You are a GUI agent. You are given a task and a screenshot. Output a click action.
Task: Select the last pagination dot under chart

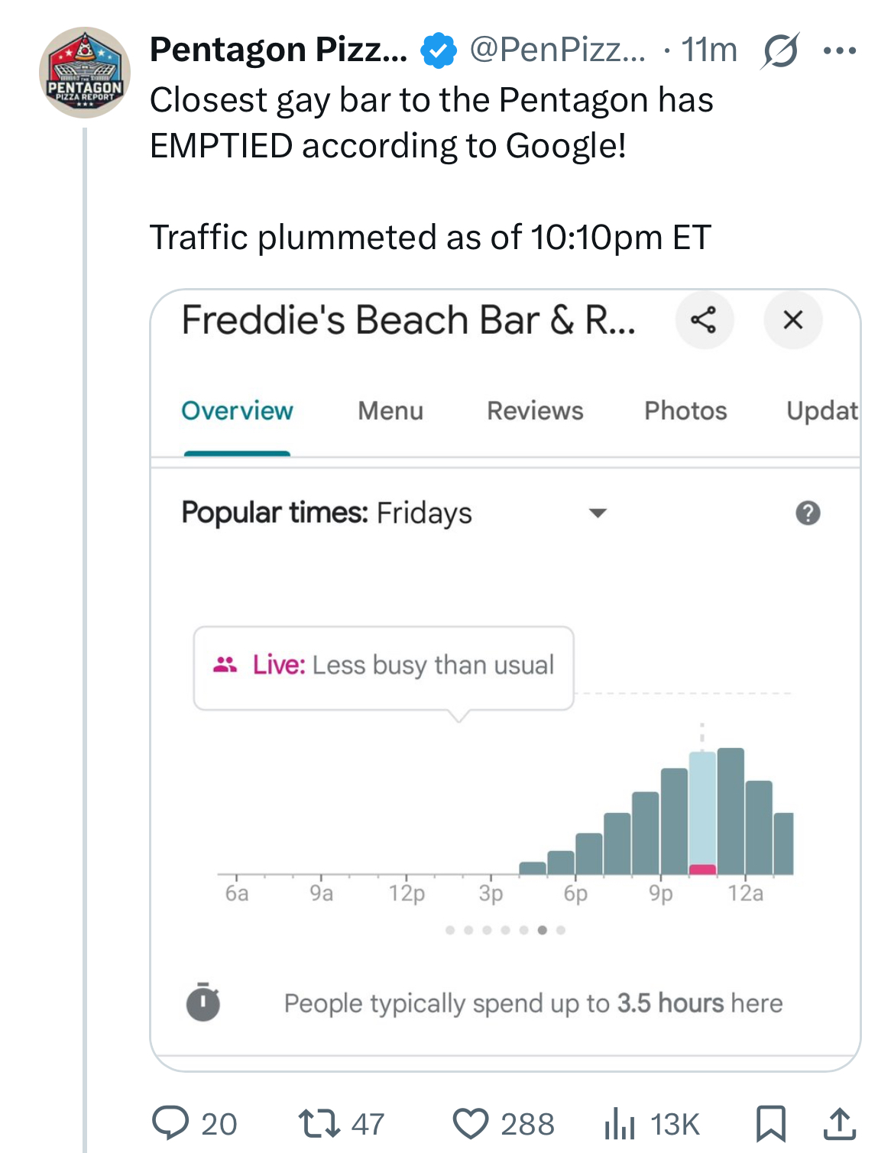pos(561,930)
